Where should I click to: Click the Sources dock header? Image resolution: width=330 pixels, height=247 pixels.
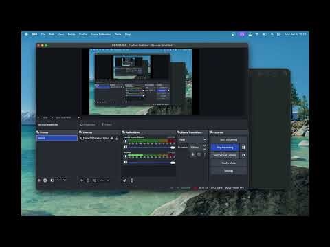(x=99, y=132)
